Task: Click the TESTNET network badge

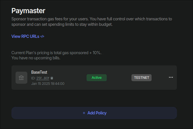Action: (x=142, y=78)
